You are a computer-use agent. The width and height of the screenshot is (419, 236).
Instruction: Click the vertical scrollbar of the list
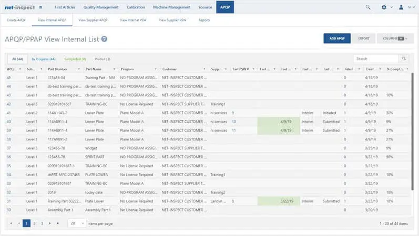pos(412,131)
